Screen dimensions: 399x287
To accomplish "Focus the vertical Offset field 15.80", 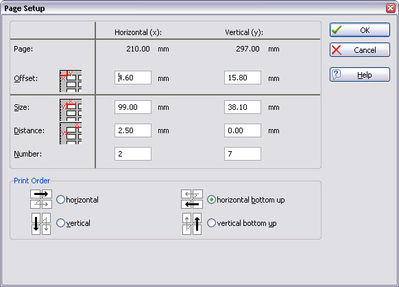I will pyautogui.click(x=243, y=78).
